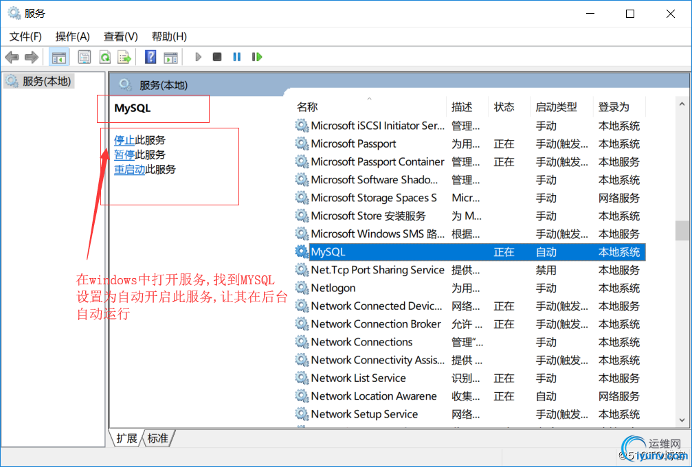This screenshot has height=467, width=692.
Task: Click the Export List toolbar icon
Action: tap(124, 57)
